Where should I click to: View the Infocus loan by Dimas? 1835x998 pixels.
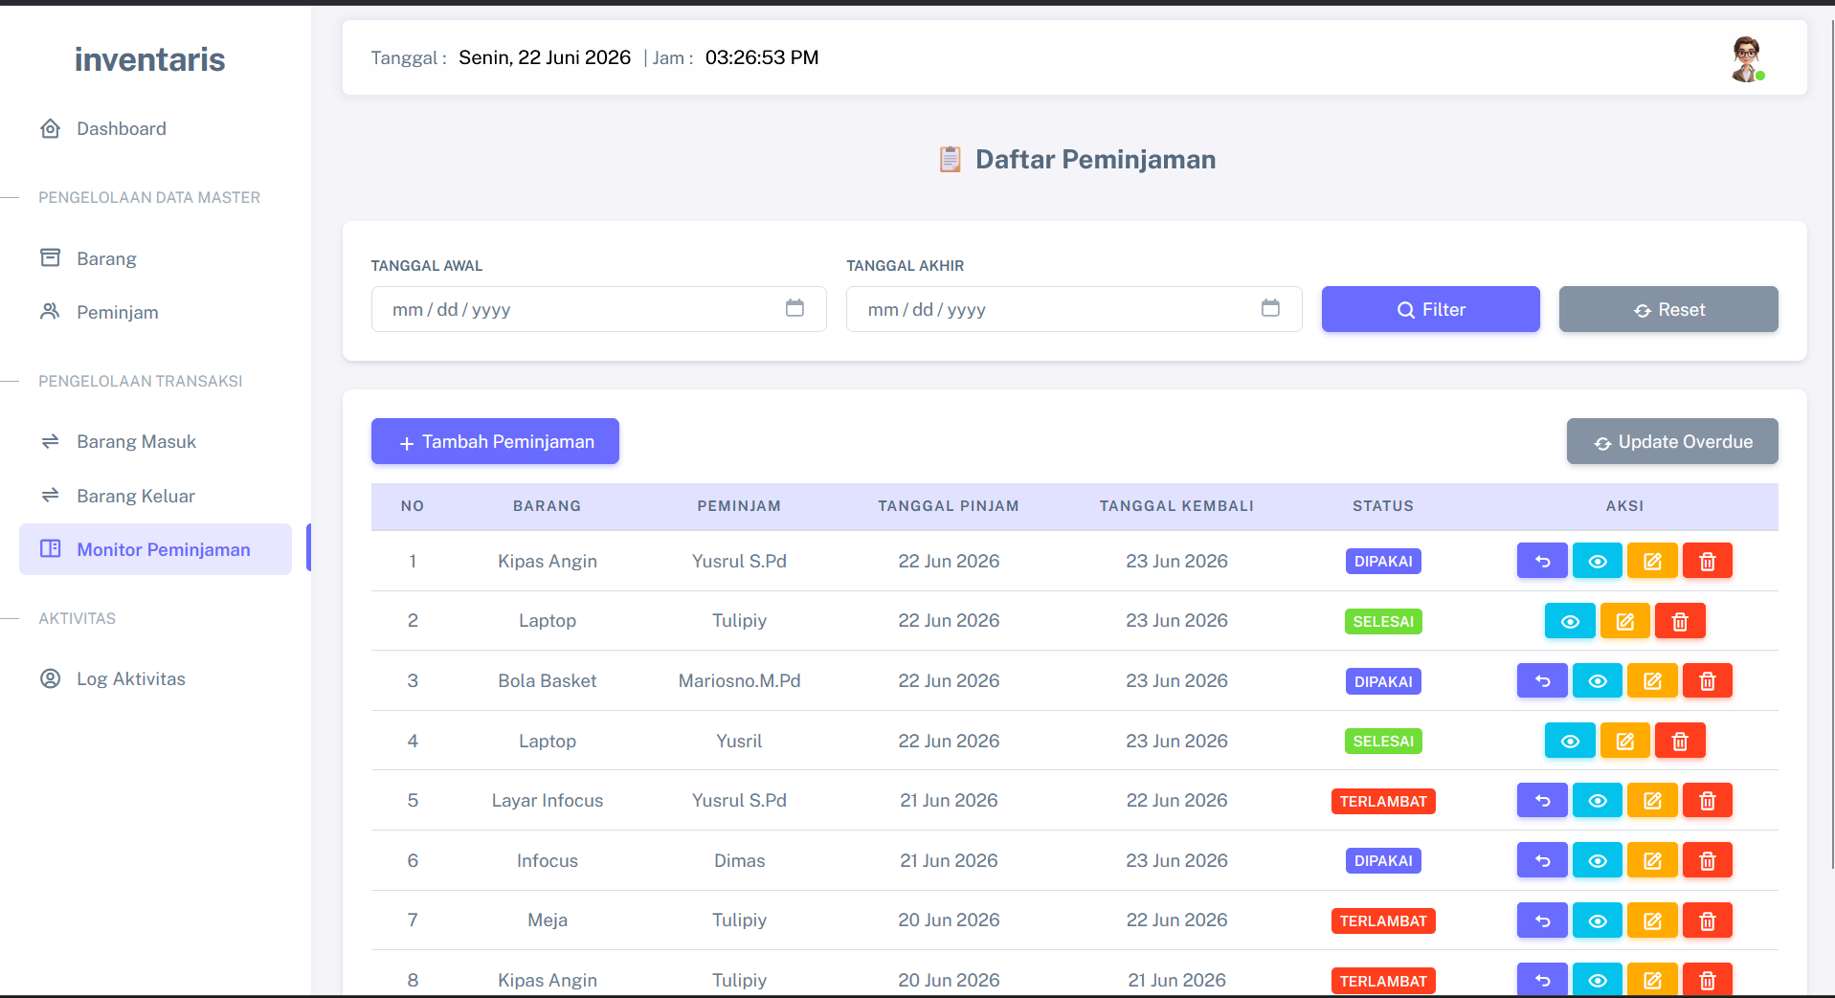1598,860
